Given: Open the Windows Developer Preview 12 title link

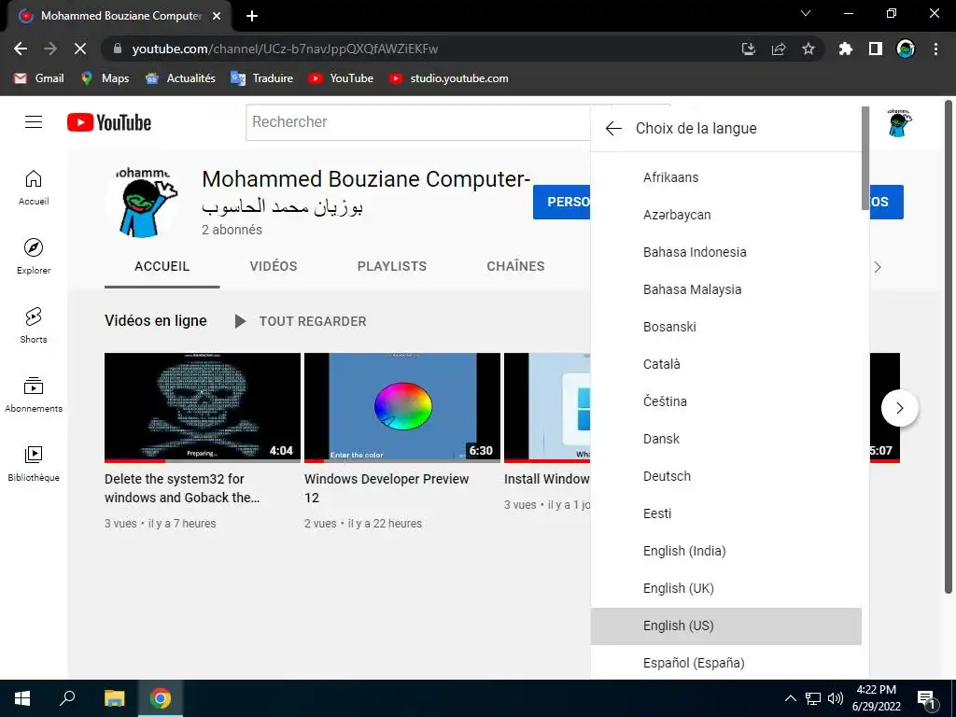Looking at the screenshot, I should [387, 488].
